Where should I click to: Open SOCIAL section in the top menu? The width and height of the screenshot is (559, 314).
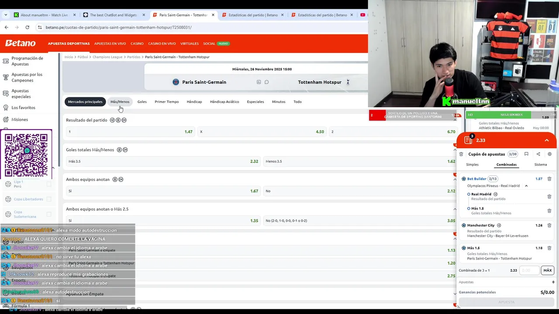(209, 44)
